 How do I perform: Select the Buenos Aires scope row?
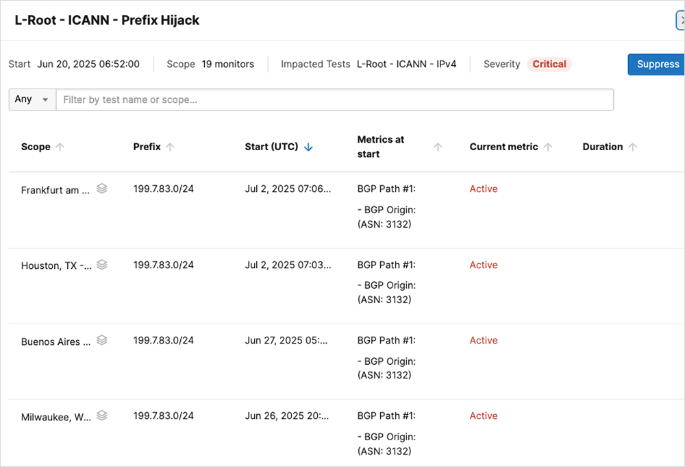[55, 342]
